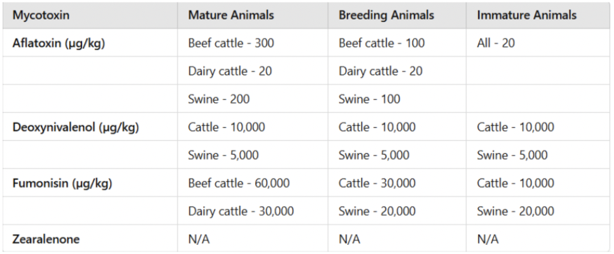
Task: Click the Fumonisin (µg/kg) row label
Action: pyautogui.click(x=62, y=183)
